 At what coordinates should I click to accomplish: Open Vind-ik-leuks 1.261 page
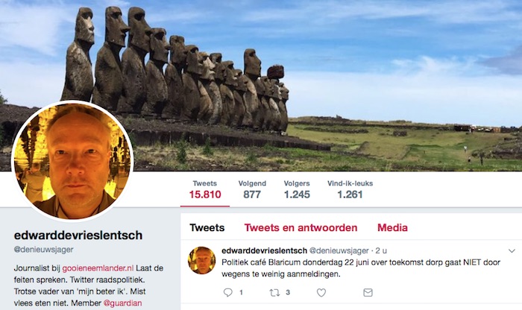pyautogui.click(x=350, y=190)
